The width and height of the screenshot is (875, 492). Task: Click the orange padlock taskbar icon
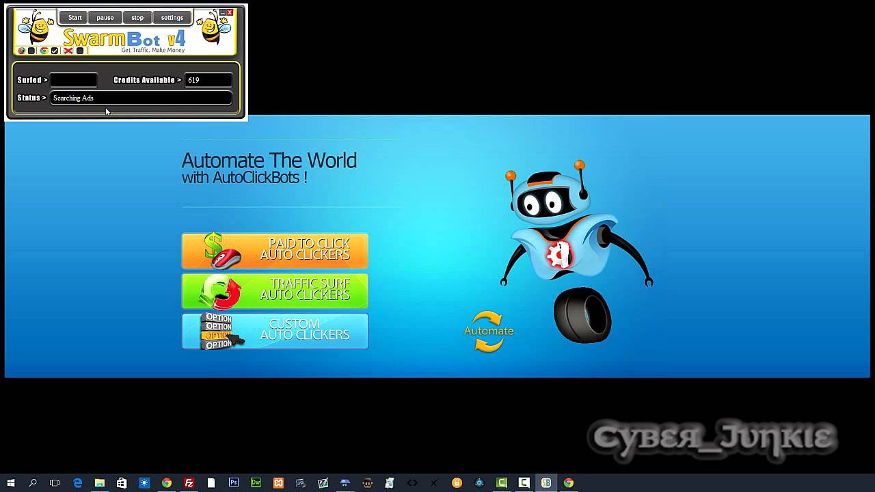click(457, 482)
